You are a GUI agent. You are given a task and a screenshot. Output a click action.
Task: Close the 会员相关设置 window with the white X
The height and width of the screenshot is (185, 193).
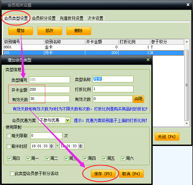pyautogui.click(x=188, y=5)
